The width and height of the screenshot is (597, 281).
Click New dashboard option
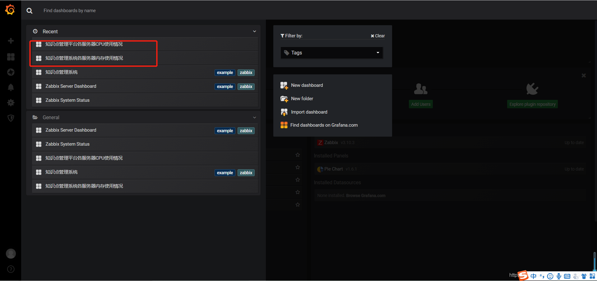tap(307, 85)
